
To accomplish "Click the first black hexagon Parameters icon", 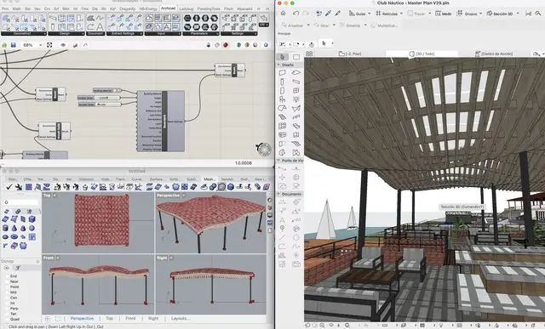I will 187,18.
